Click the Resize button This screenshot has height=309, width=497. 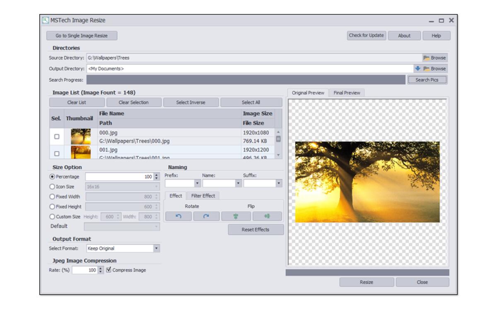click(x=367, y=282)
